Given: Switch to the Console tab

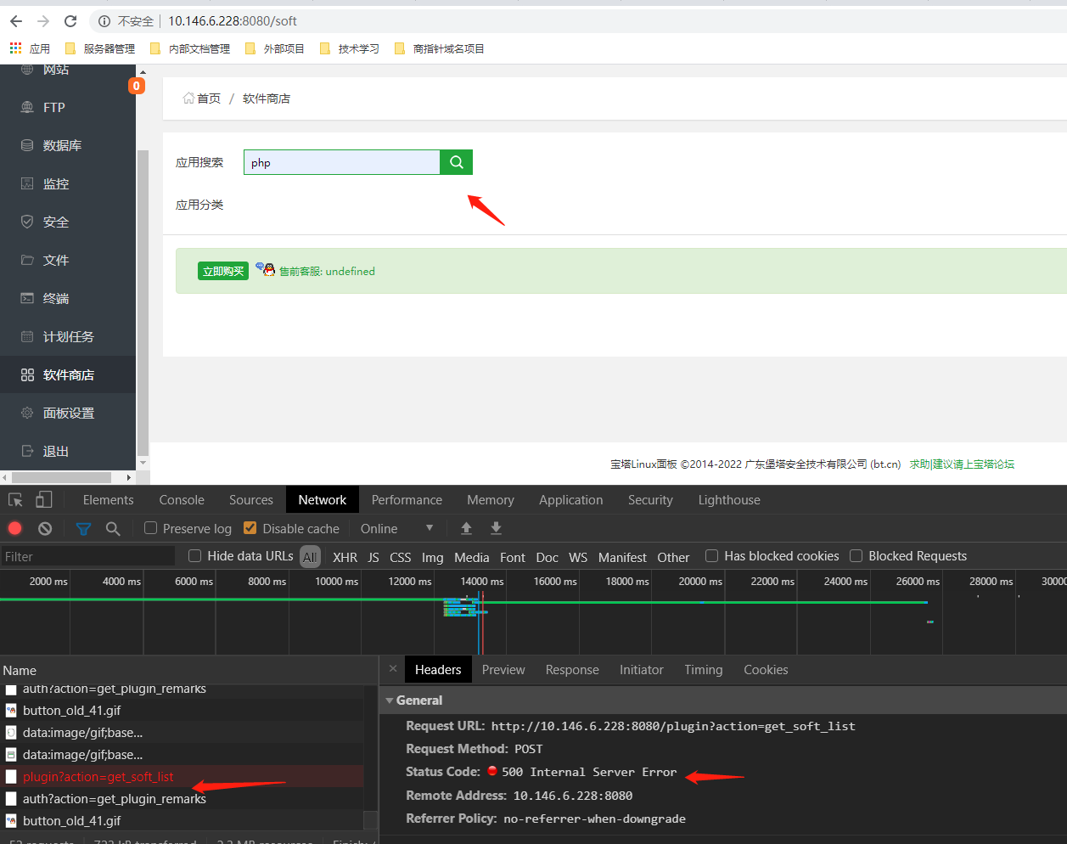Looking at the screenshot, I should (x=182, y=500).
